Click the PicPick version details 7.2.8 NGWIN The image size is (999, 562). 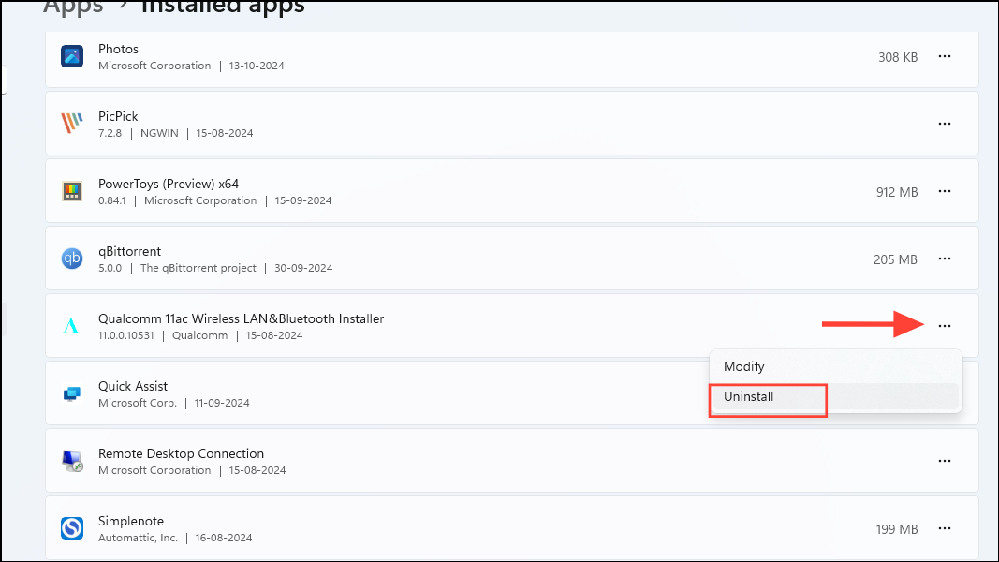point(139,133)
